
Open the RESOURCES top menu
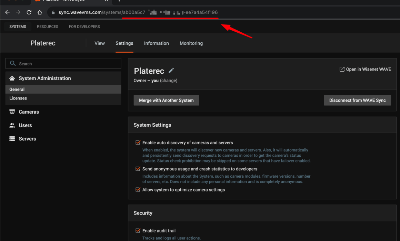tap(48, 27)
